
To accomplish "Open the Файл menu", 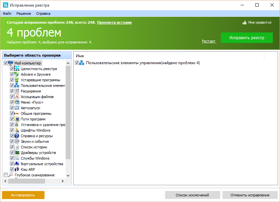I will (x=7, y=13).
